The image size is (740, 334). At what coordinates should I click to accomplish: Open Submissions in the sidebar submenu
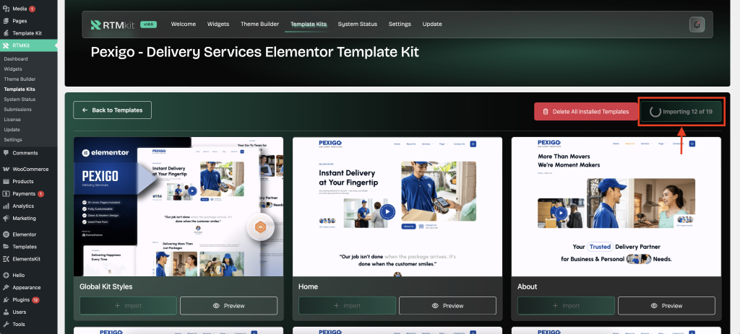point(17,110)
